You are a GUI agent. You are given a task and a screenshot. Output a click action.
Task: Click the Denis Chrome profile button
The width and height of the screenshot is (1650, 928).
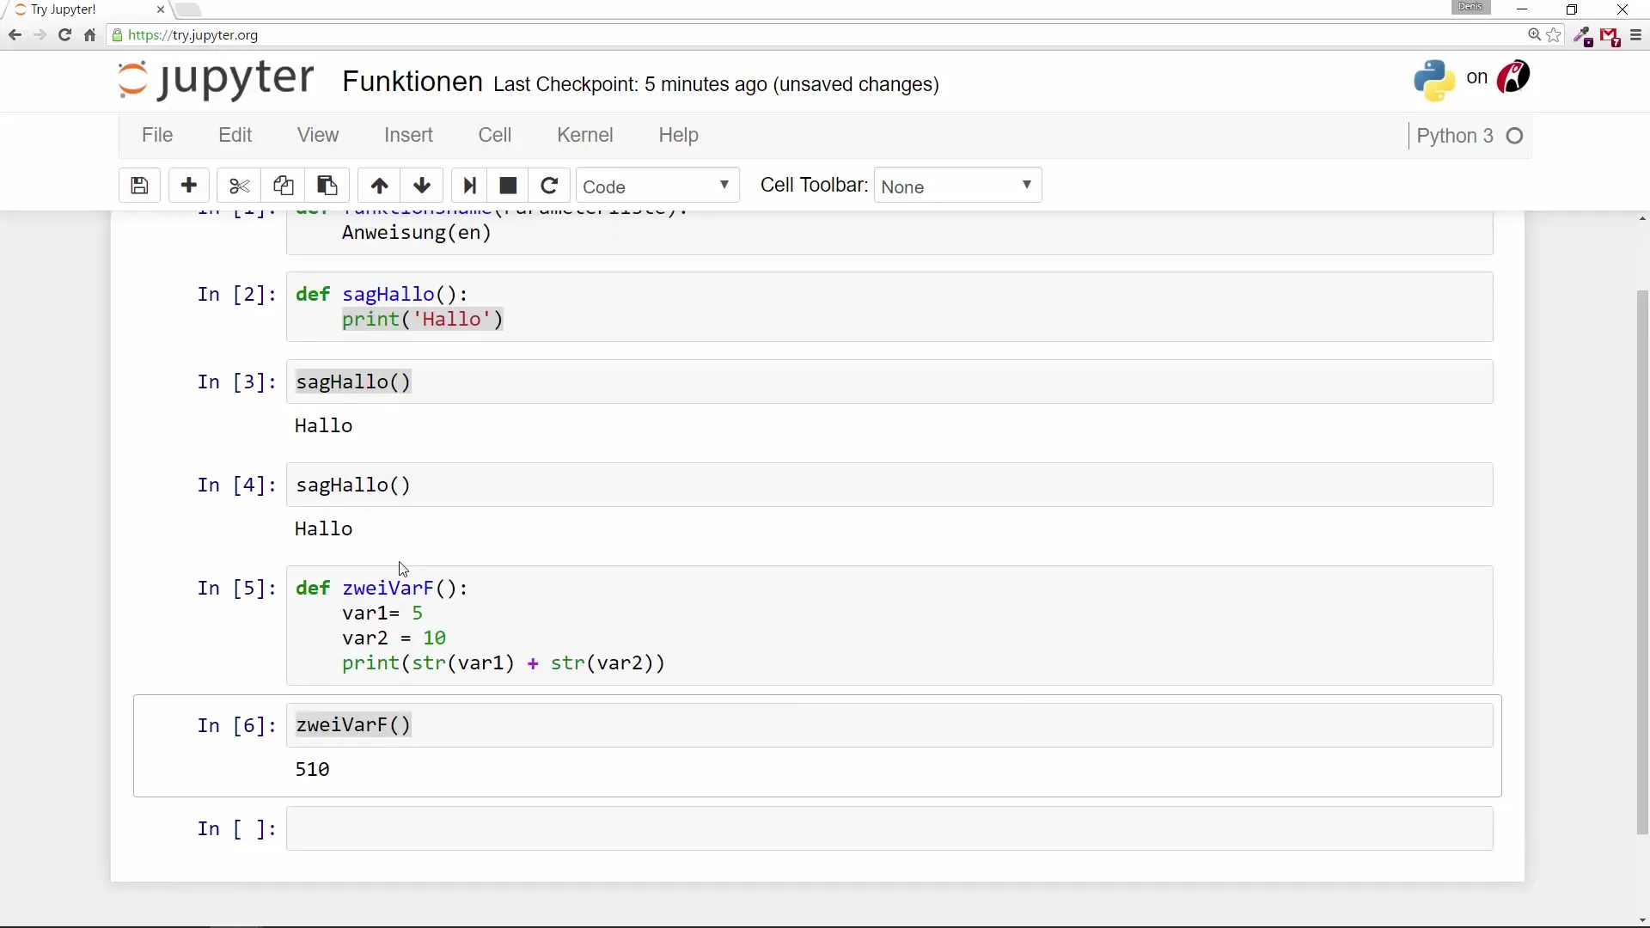1470,7
